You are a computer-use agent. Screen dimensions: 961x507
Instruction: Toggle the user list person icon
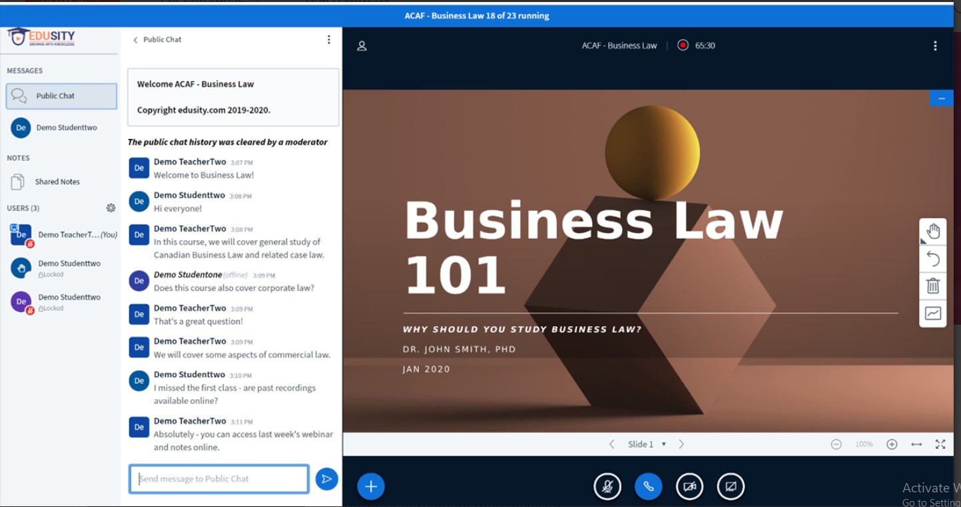click(x=362, y=46)
